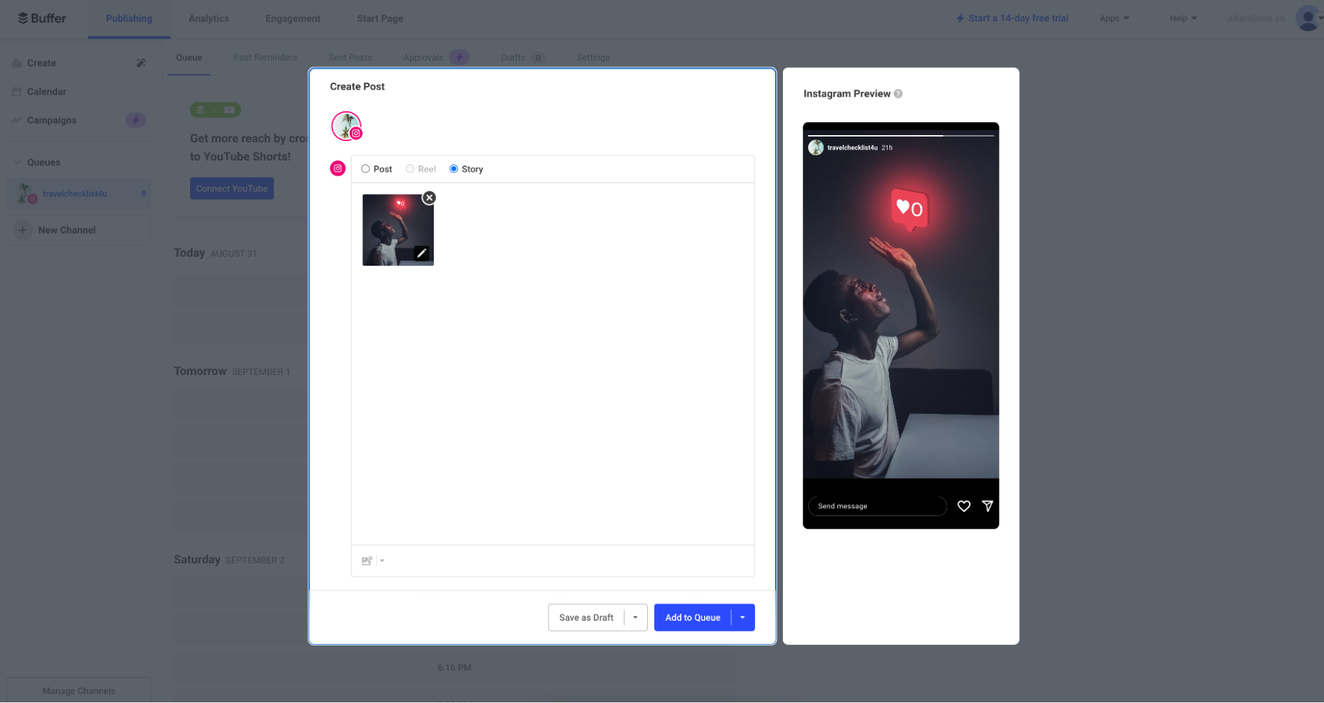Viewport: 1324px width, 703px height.
Task: Open Campaigns in the sidebar
Action: 52,120
